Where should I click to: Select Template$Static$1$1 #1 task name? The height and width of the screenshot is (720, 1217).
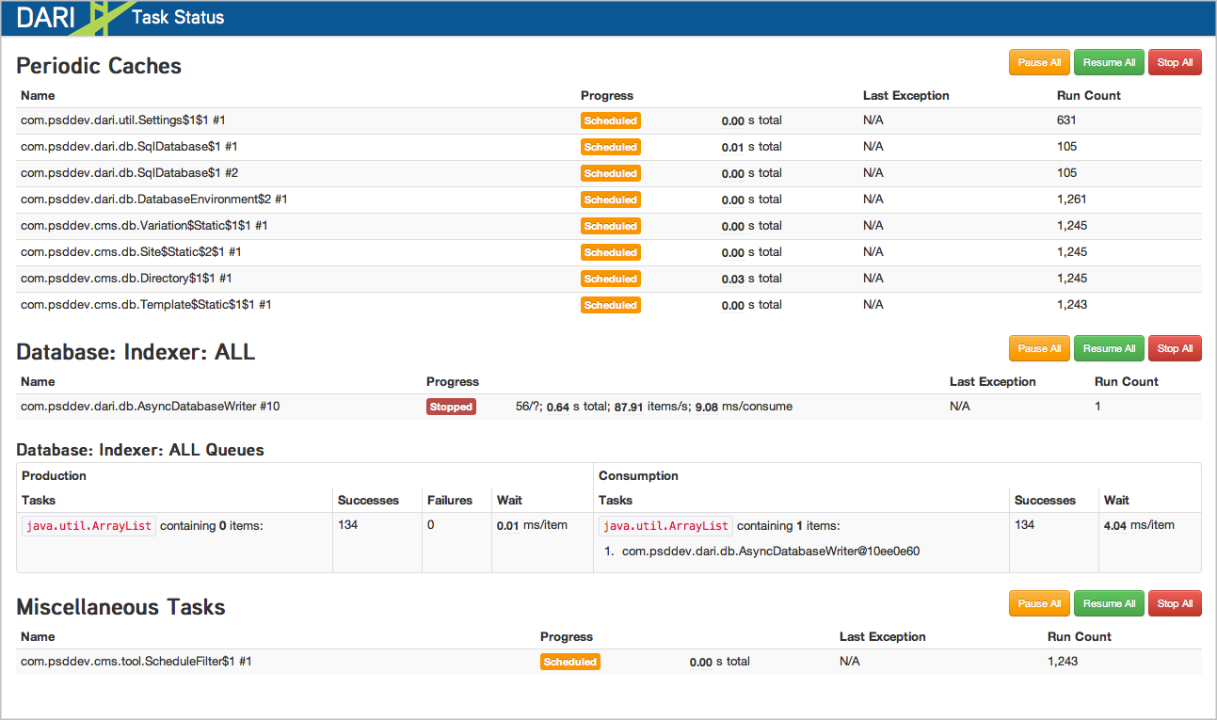click(x=146, y=305)
